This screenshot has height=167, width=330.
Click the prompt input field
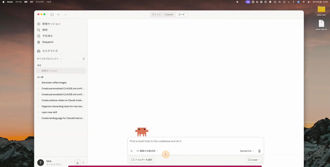point(195,141)
